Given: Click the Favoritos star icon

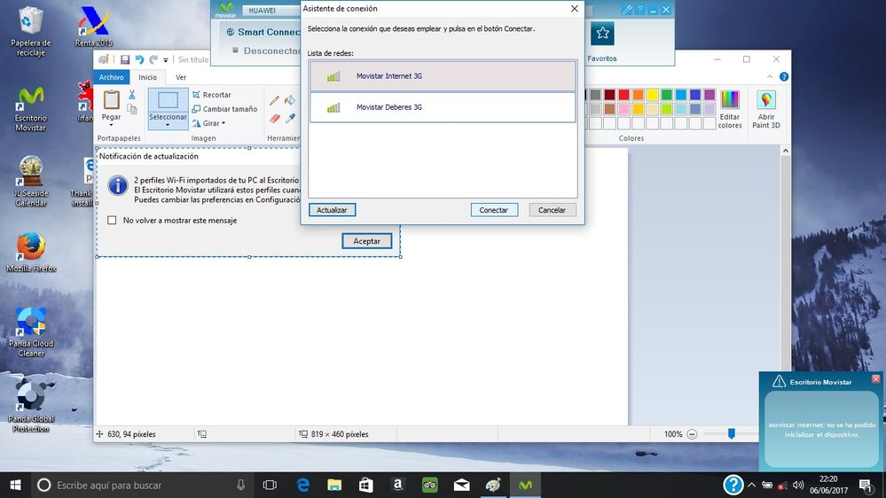Looking at the screenshot, I should pyautogui.click(x=602, y=34).
